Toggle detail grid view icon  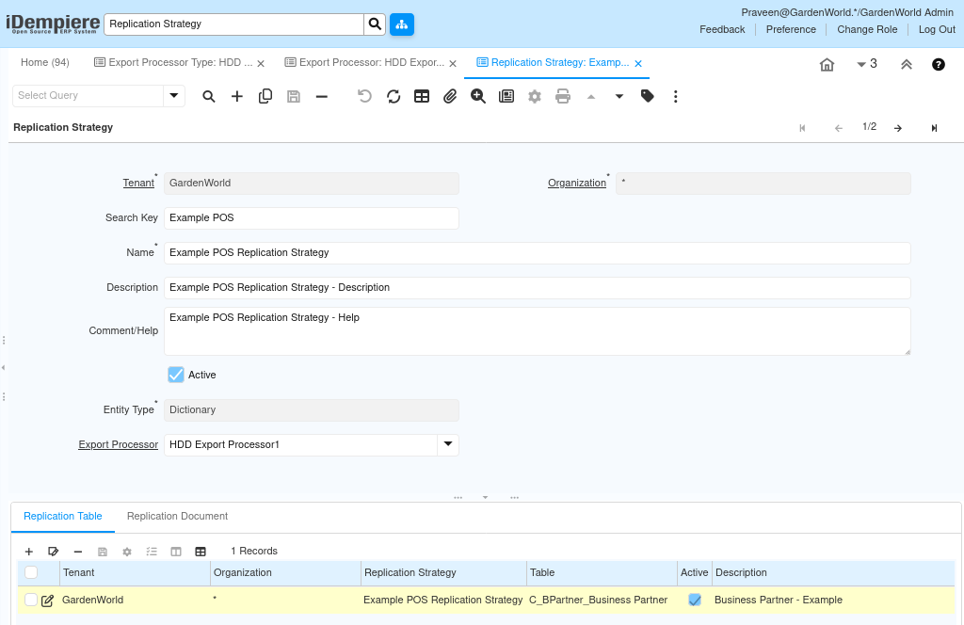tap(201, 552)
